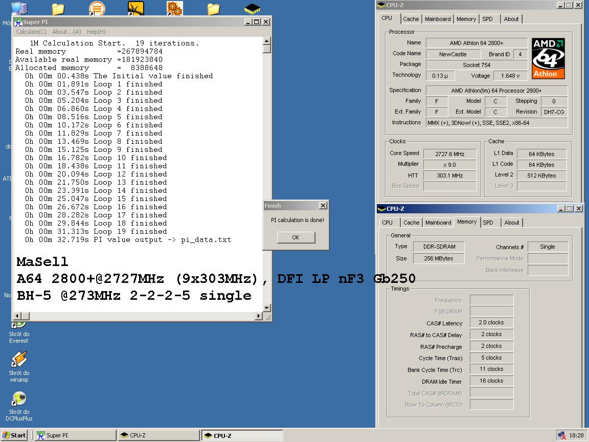
Task: Select the My Computer desktop icon
Action: [19, 8]
